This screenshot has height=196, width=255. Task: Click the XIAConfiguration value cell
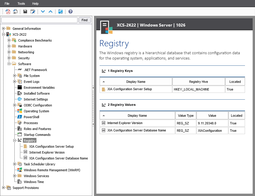click(x=212, y=131)
